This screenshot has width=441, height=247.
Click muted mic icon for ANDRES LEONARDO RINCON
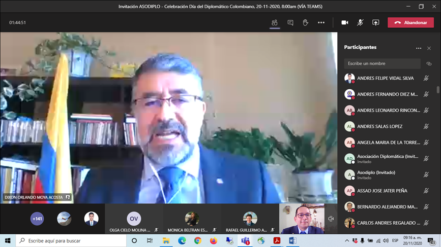pos(426,111)
